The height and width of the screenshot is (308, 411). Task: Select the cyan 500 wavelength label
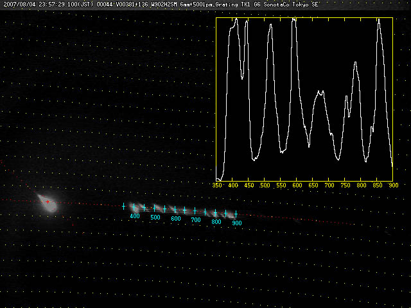point(155,218)
